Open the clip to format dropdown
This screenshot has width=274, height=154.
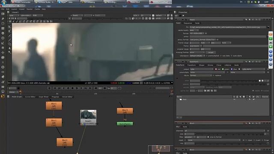pyautogui.click(x=201, y=75)
